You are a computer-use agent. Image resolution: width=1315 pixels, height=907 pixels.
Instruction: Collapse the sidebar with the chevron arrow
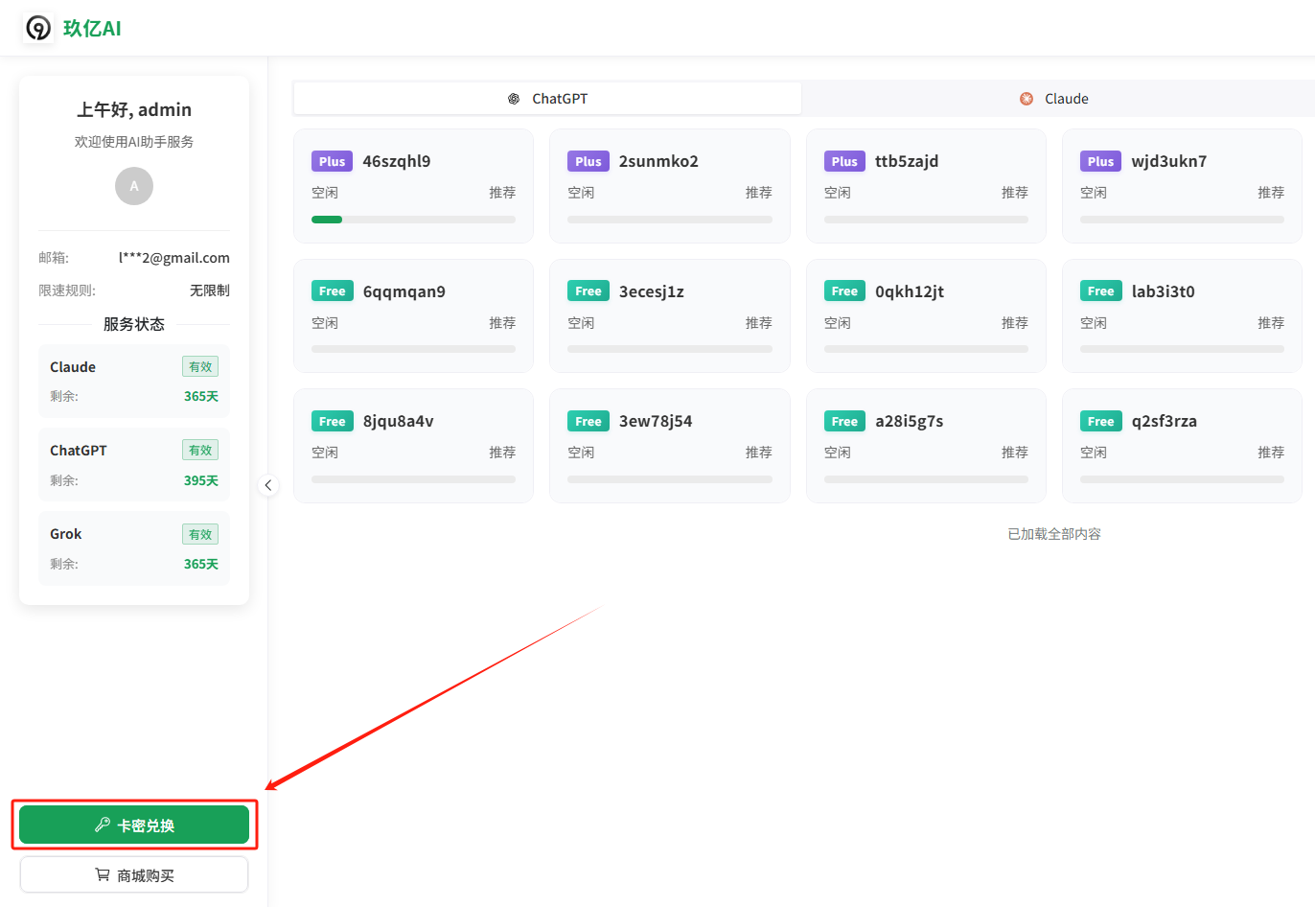click(268, 485)
